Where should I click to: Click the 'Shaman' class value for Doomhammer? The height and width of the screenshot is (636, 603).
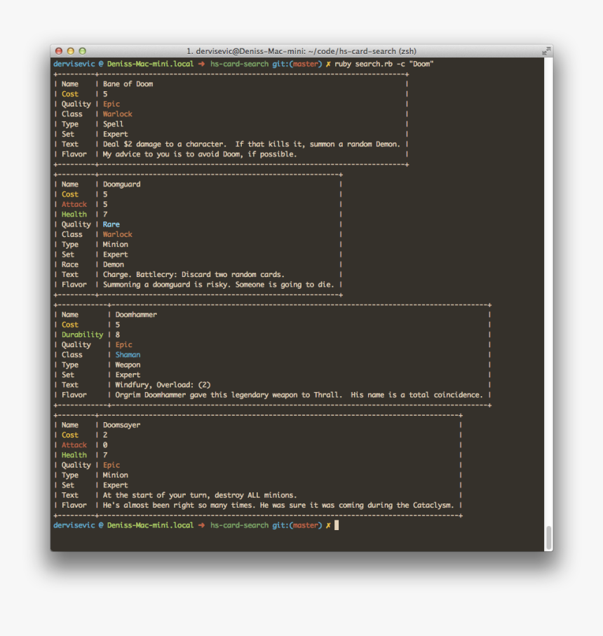[x=128, y=355]
